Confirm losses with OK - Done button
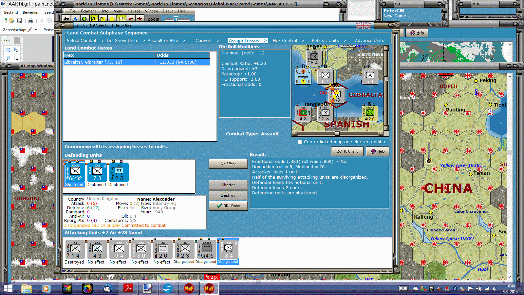This screenshot has height=295, width=524. click(x=228, y=206)
